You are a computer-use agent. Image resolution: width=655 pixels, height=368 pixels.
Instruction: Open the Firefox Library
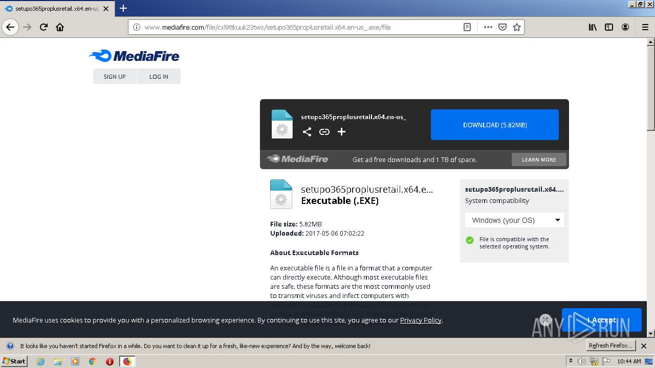(x=593, y=27)
